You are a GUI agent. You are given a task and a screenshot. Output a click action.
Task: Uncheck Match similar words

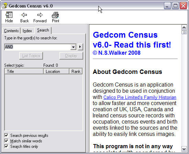coord(6,141)
